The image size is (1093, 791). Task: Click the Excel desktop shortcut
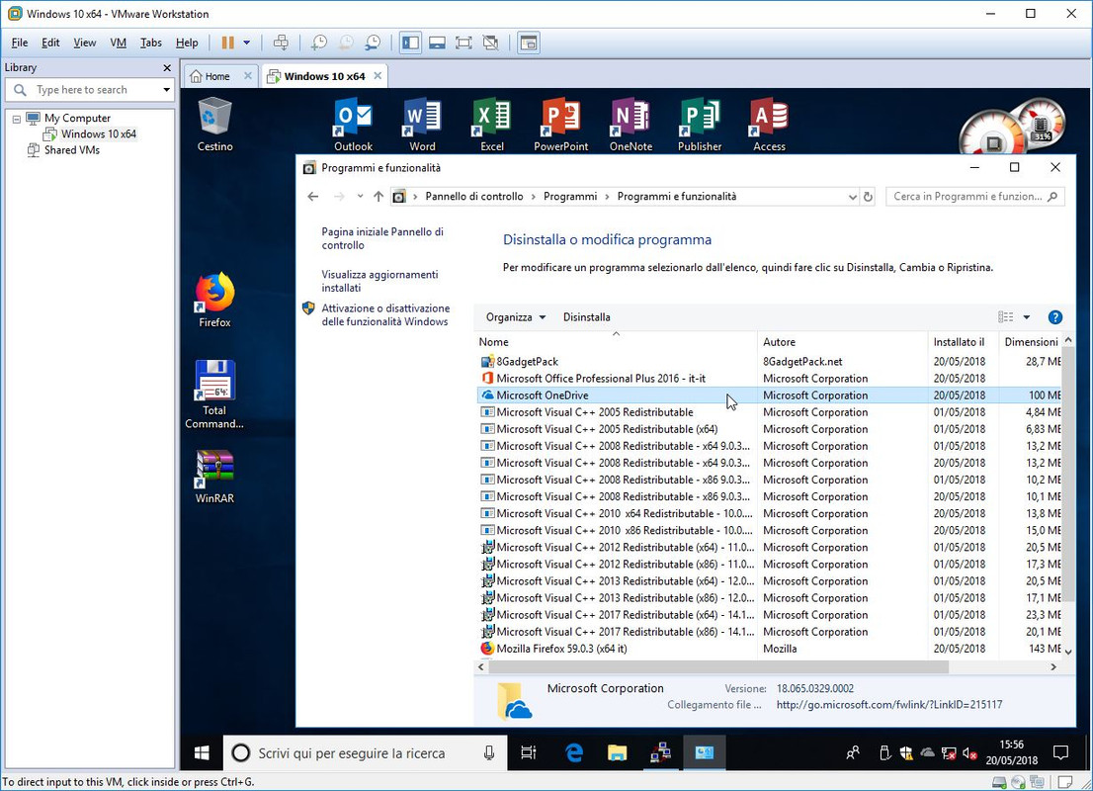tap(492, 125)
